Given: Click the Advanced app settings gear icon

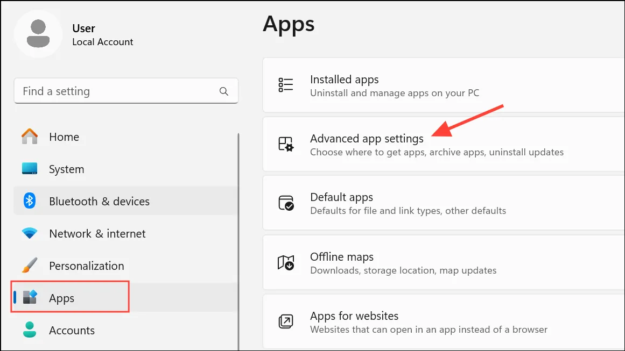Looking at the screenshot, I should click(286, 144).
